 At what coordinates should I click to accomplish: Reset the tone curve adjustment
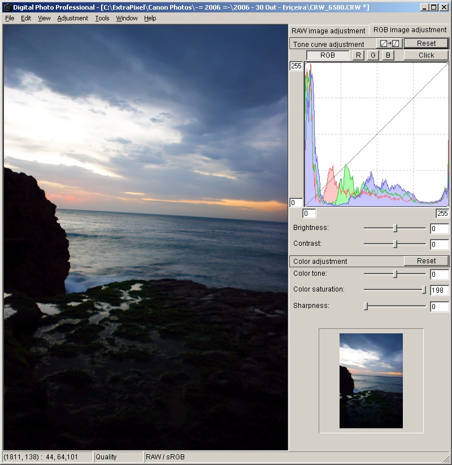click(x=426, y=44)
